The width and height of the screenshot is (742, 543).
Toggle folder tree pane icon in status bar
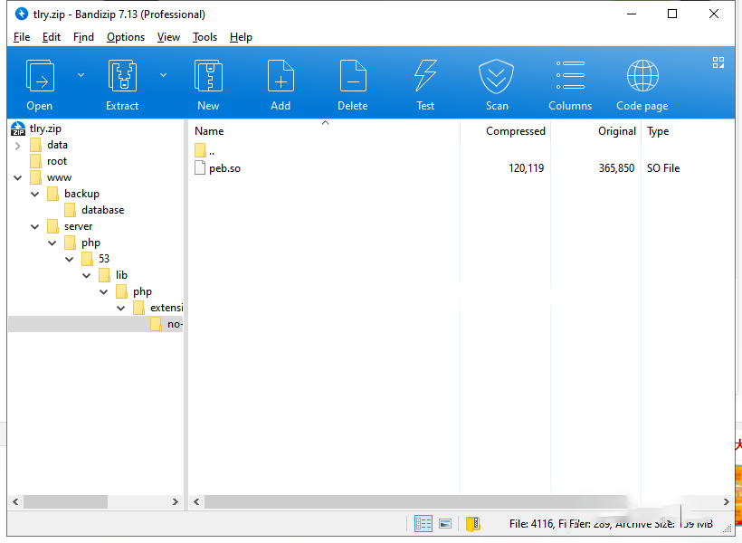[x=472, y=524]
